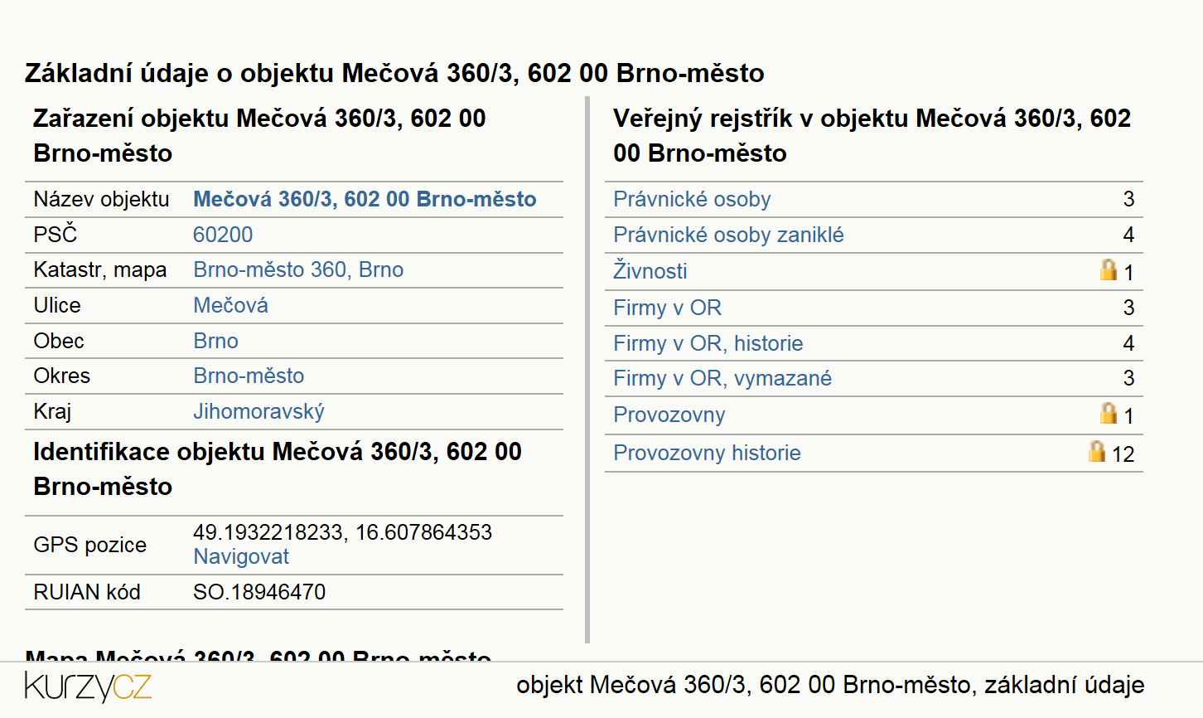Open the Mečová street link

pyautogui.click(x=230, y=305)
